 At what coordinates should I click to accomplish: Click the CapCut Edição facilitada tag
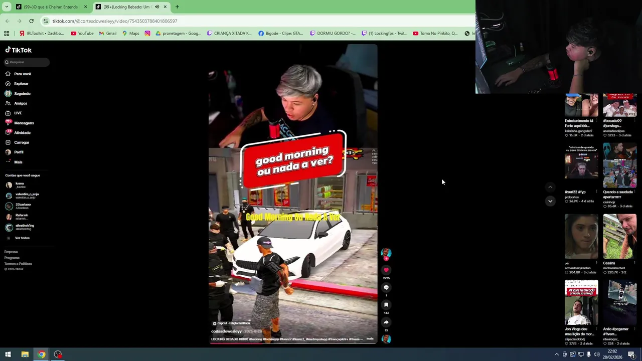pyautogui.click(x=232, y=323)
